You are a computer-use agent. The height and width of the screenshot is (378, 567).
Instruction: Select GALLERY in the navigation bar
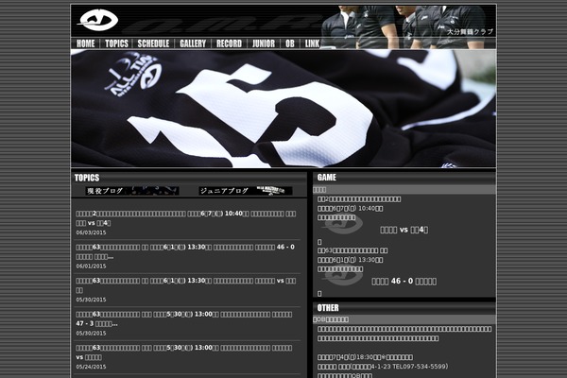[x=193, y=43]
